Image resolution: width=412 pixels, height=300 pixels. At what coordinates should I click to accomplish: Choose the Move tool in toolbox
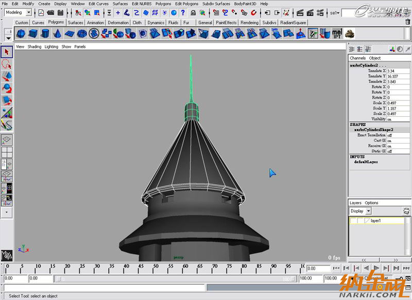(7, 76)
